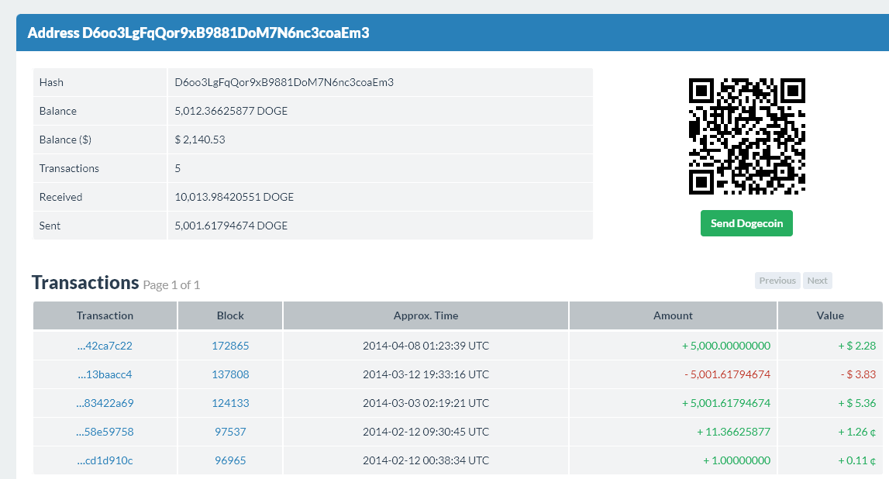Click amount + 11.36625877
The height and width of the screenshot is (479, 889).
click(733, 432)
